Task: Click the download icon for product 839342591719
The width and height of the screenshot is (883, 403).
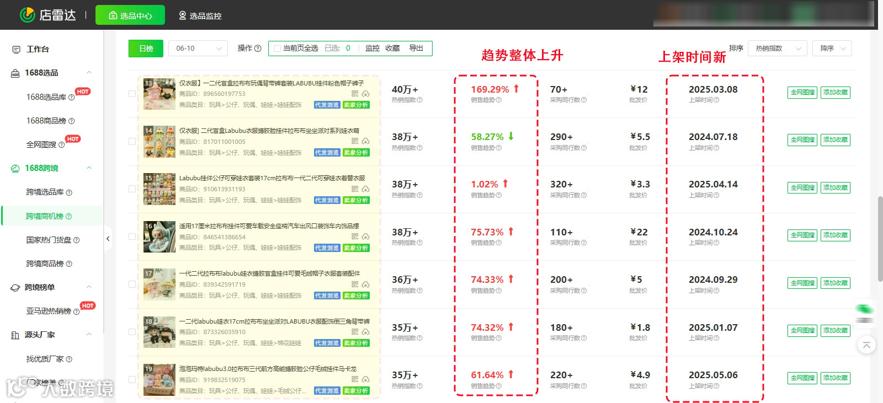Action: (366, 284)
